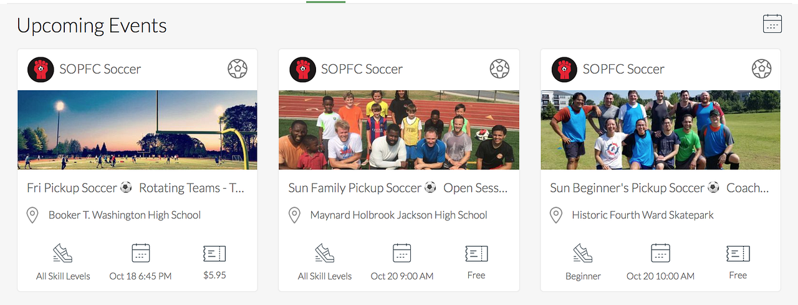Click the shoe icon on Fri Pickup card
The image size is (798, 305).
coord(63,253)
